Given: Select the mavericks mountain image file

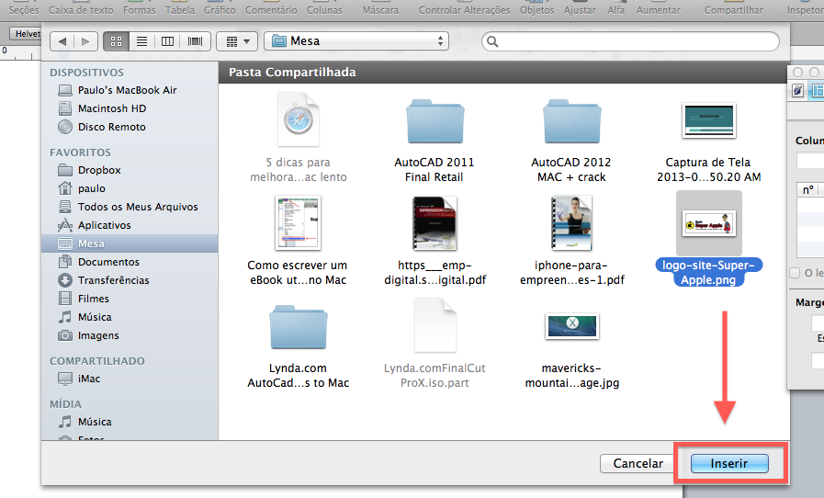Looking at the screenshot, I should [571, 328].
